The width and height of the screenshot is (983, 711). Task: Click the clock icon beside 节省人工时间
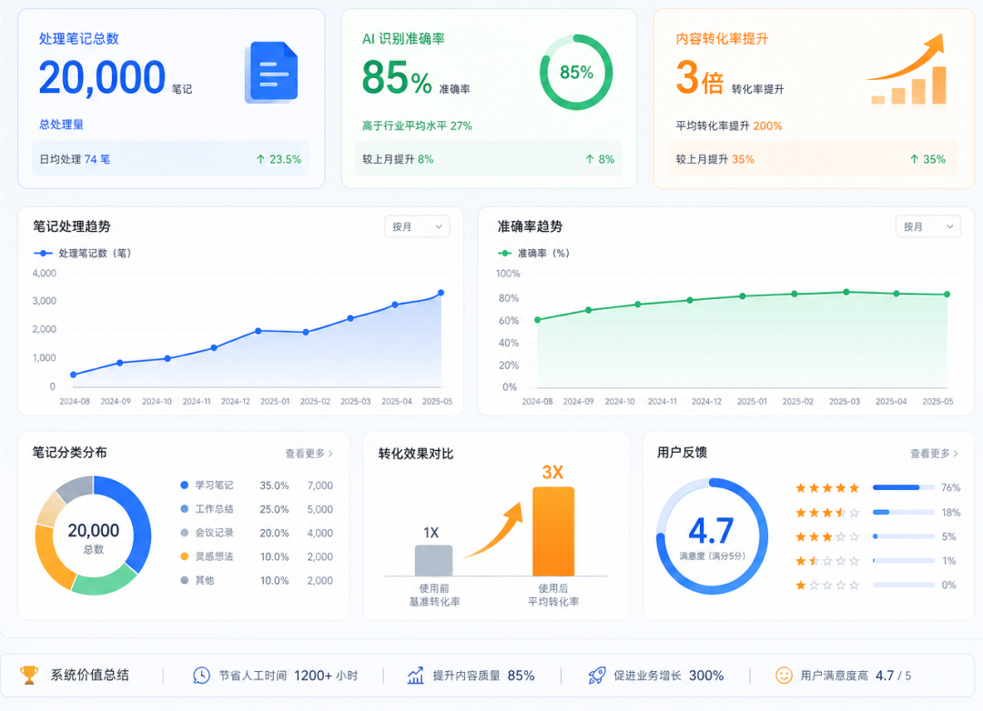coord(201,676)
